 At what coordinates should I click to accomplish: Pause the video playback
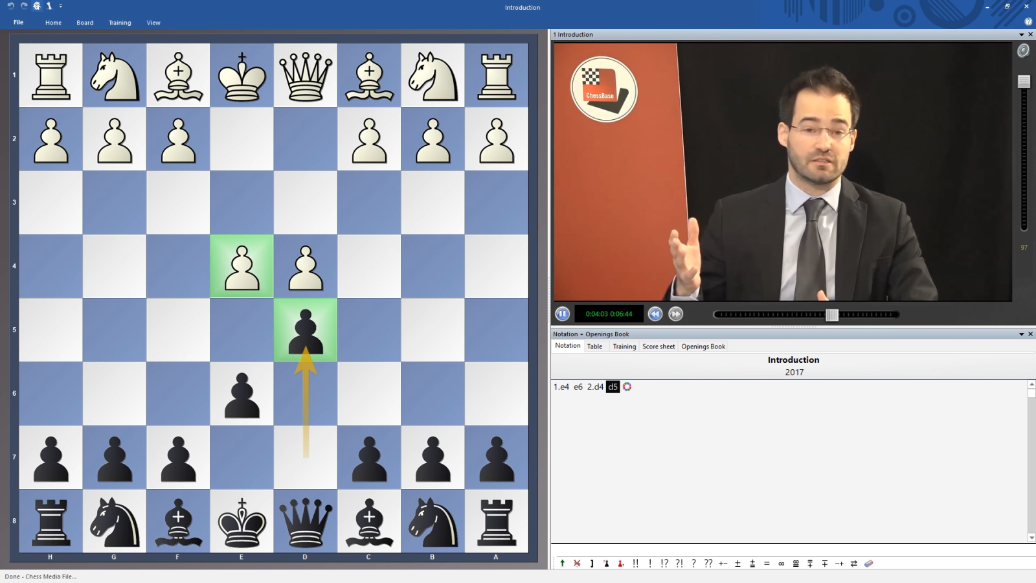562,314
